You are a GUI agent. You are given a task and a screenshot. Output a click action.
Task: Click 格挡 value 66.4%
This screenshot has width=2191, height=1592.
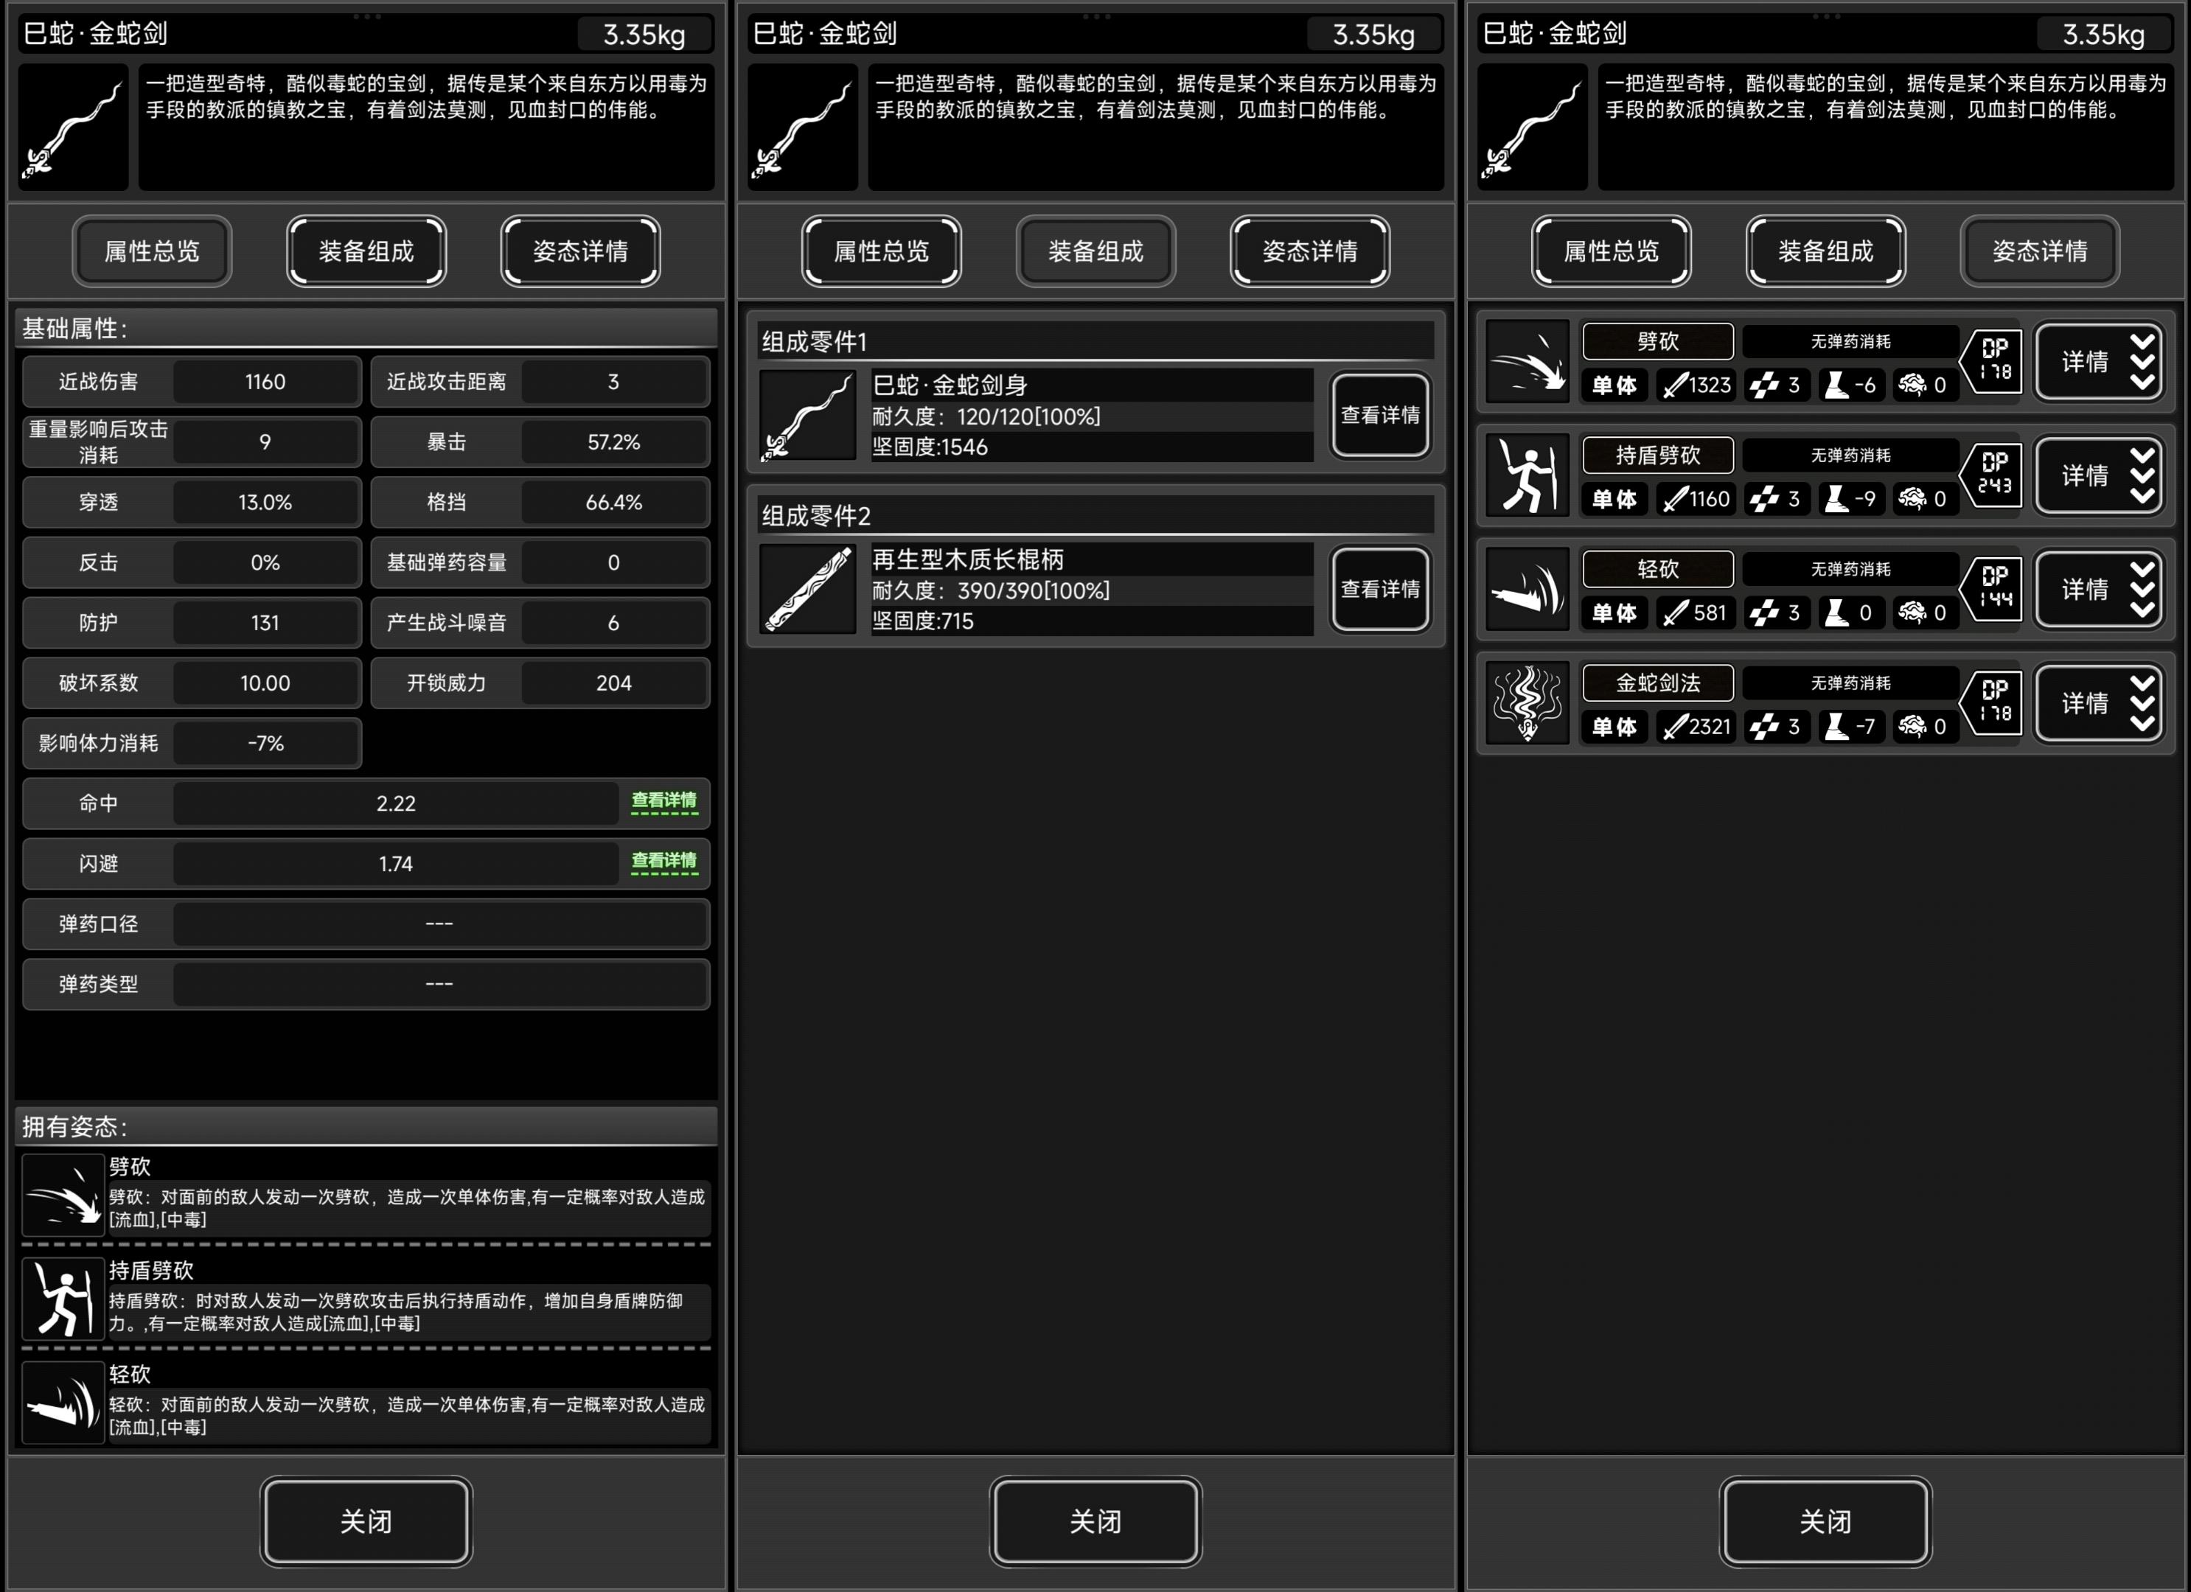[x=613, y=503]
